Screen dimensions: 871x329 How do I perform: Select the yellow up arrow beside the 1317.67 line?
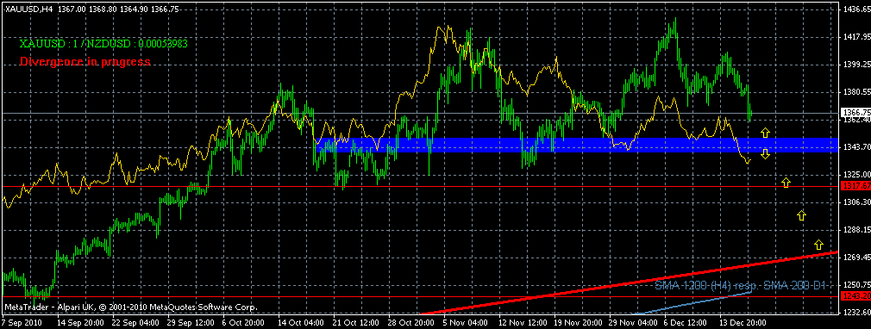[786, 182]
